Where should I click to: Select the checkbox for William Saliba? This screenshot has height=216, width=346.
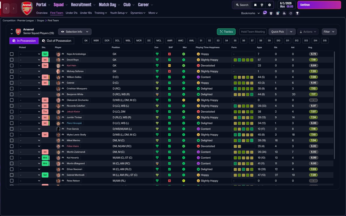tap(12, 77)
